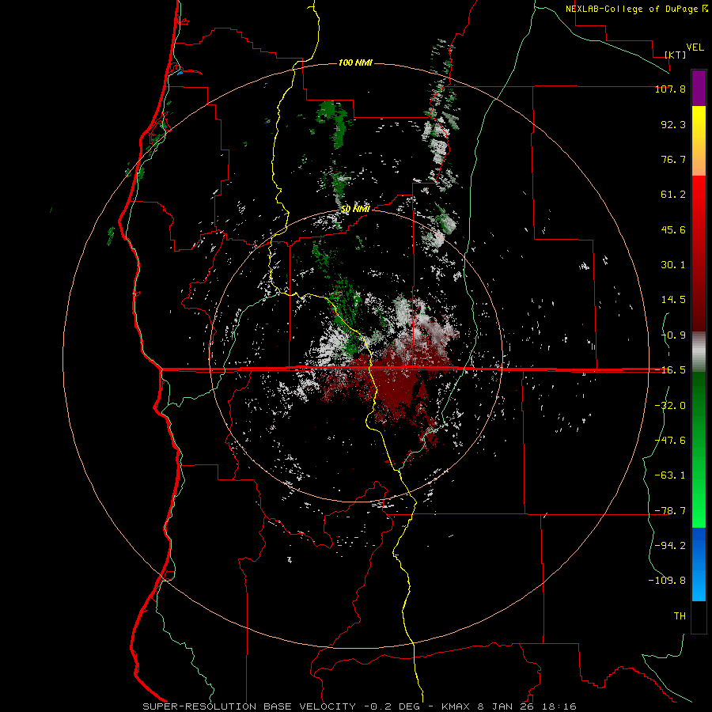Click the -32.0 velocity scale value
This screenshot has width=712, height=712.
[x=670, y=406]
